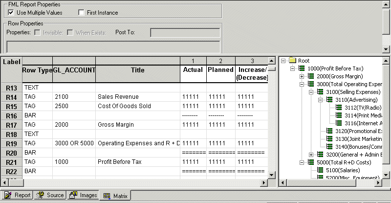
Task: Click the 3000 OR 5000 account cell
Action: pyautogui.click(x=74, y=143)
